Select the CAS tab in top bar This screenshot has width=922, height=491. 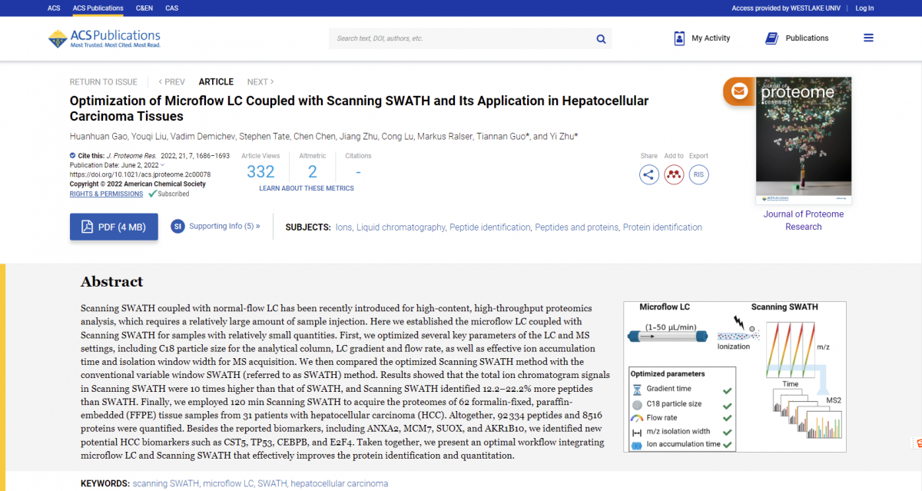pos(171,8)
